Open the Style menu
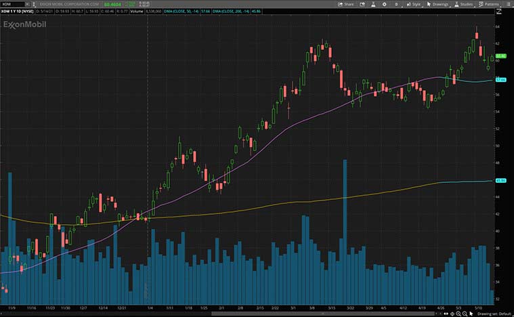The height and width of the screenshot is (317, 514). pos(414,4)
